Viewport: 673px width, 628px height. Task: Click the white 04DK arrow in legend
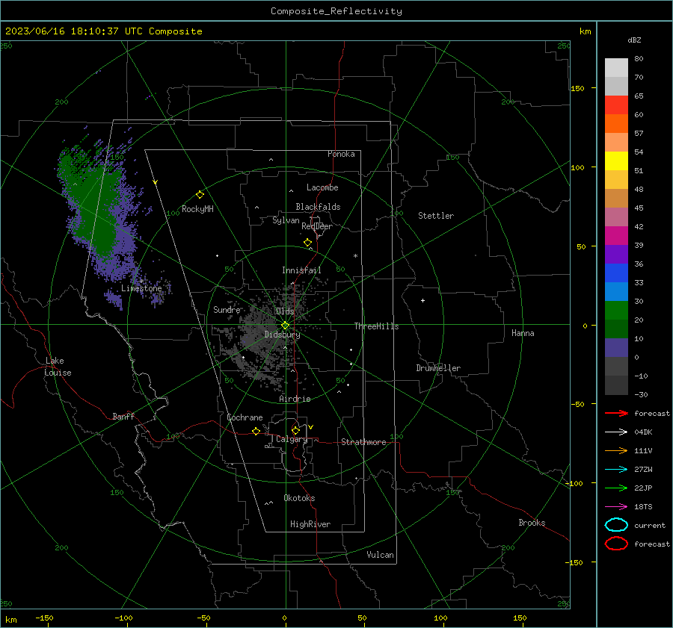(x=616, y=432)
